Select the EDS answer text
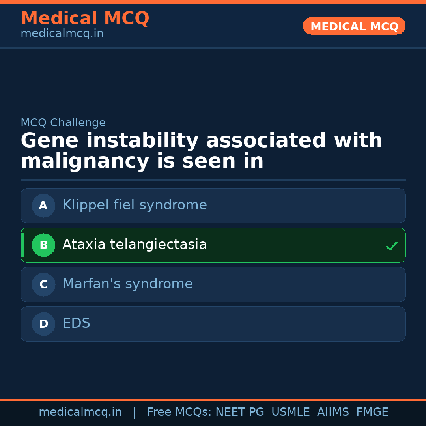This screenshot has height=426, width=426. tap(76, 323)
